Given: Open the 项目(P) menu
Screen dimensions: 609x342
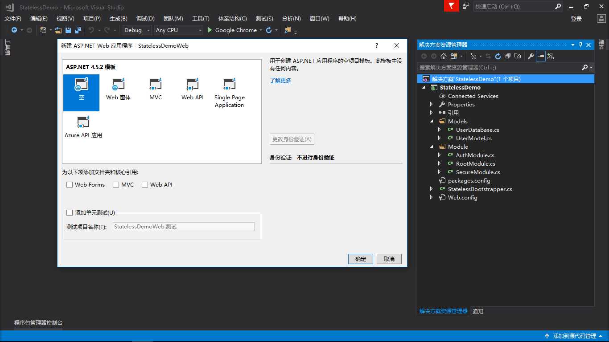Looking at the screenshot, I should click(92, 19).
